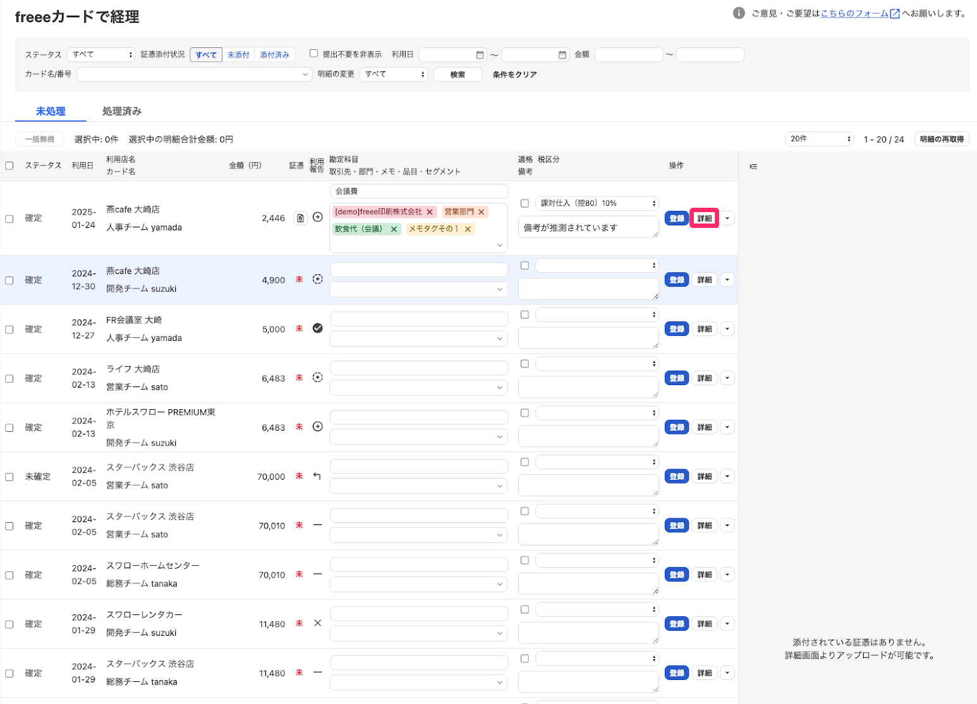Viewport: 977px width, 704px height.
Task: Tick the 適格 checkbox in 4,900 row
Action: (525, 265)
